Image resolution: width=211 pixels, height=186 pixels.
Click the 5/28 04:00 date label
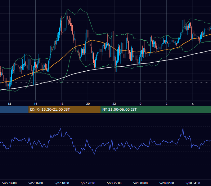click(x=193, y=183)
